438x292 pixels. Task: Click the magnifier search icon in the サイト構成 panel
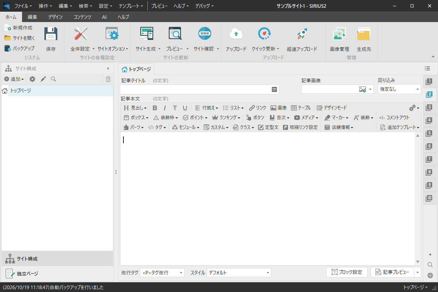point(53,79)
